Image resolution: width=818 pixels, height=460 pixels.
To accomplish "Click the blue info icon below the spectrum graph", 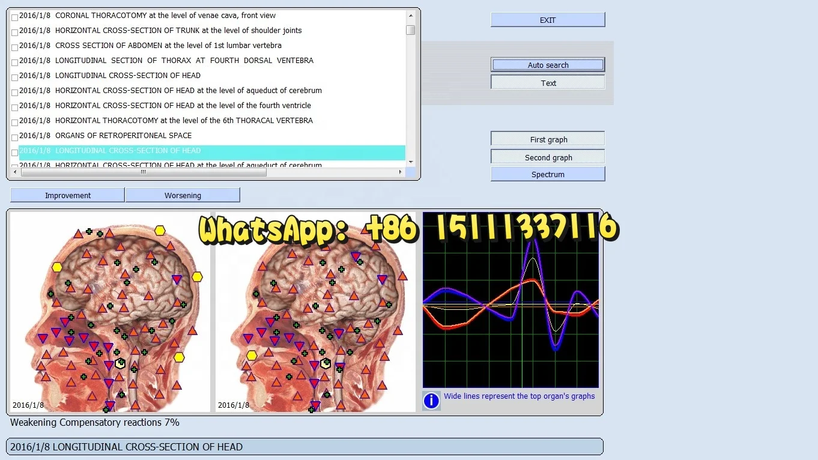I will 431,401.
